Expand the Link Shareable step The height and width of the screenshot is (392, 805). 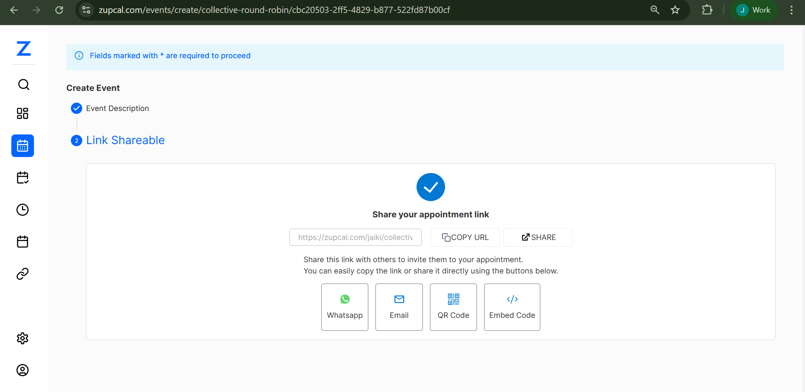(x=125, y=140)
